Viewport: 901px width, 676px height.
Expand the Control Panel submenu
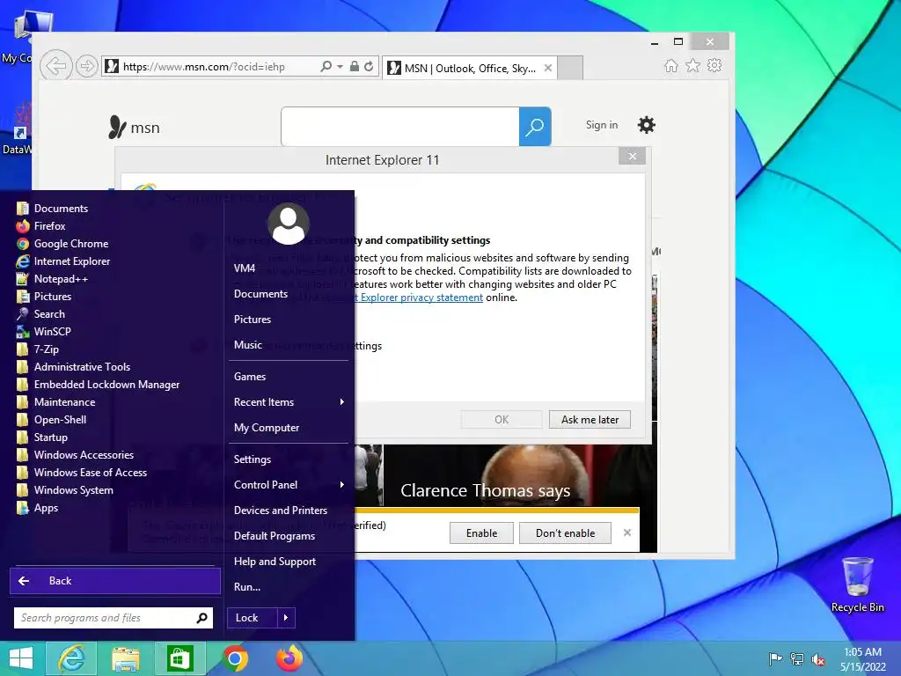point(289,485)
